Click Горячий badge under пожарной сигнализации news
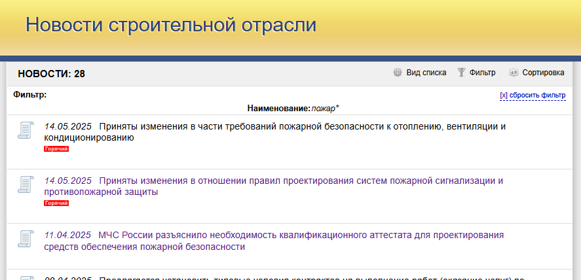The image size is (581, 280). click(x=56, y=203)
